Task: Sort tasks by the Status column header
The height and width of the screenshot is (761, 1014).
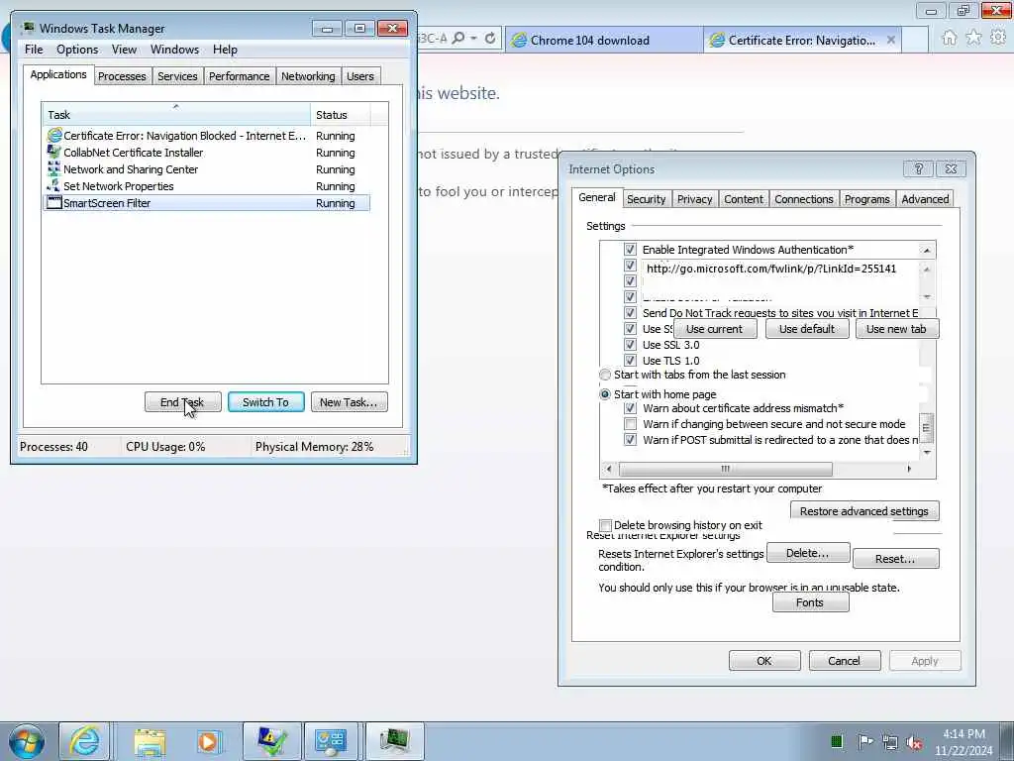Action: (341, 115)
